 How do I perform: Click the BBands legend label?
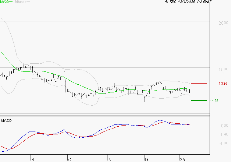click(x=20, y=2)
